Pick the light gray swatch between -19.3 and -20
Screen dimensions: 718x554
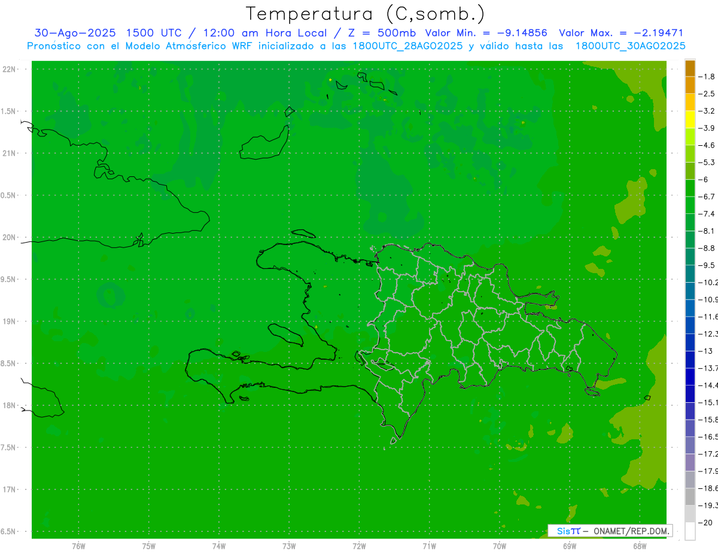690,514
